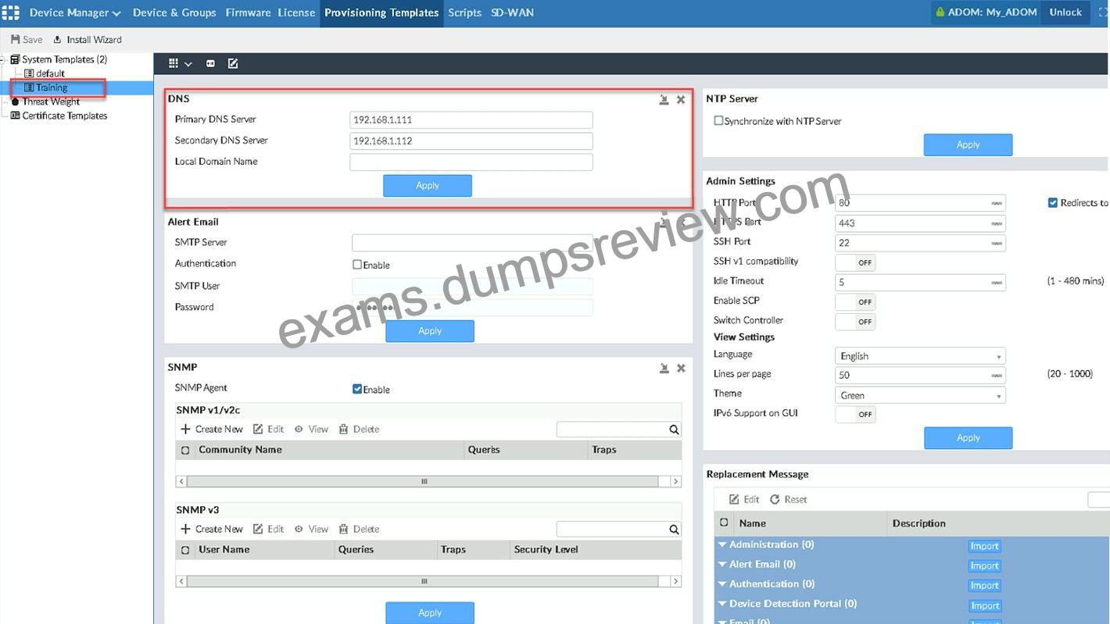Viewport: 1110px width, 624px height.
Task: Click the fullscreen icon at top right
Action: click(x=1103, y=12)
